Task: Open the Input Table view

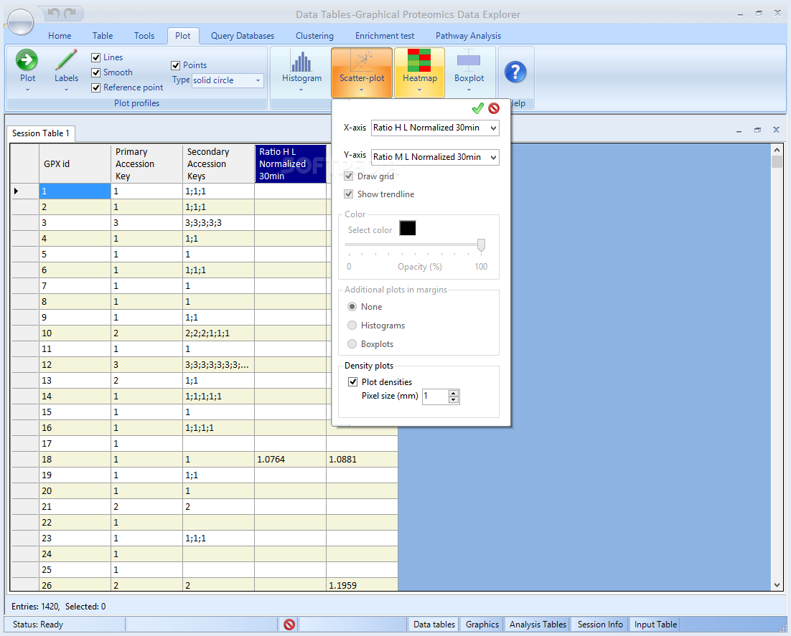Action: pos(655,625)
